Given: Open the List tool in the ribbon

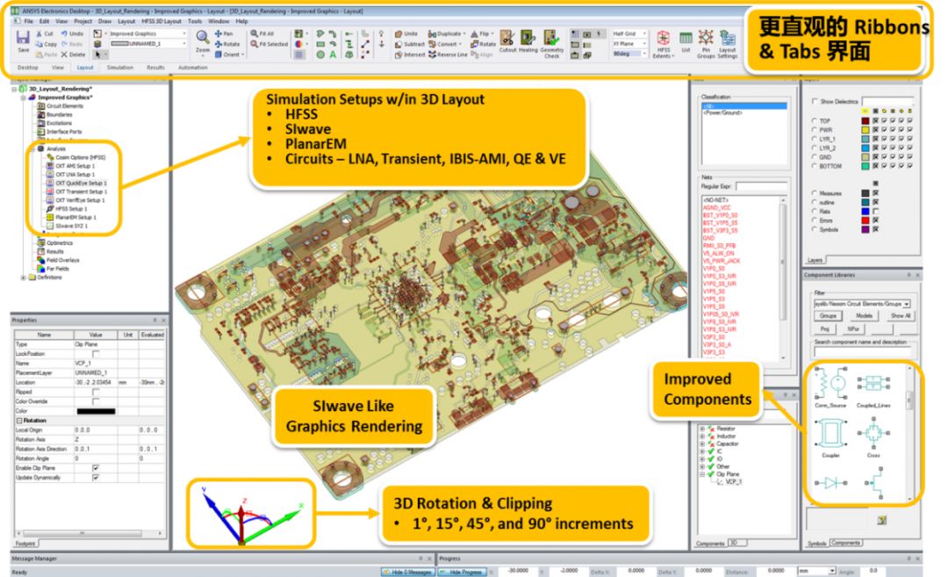Looking at the screenshot, I should [x=686, y=42].
